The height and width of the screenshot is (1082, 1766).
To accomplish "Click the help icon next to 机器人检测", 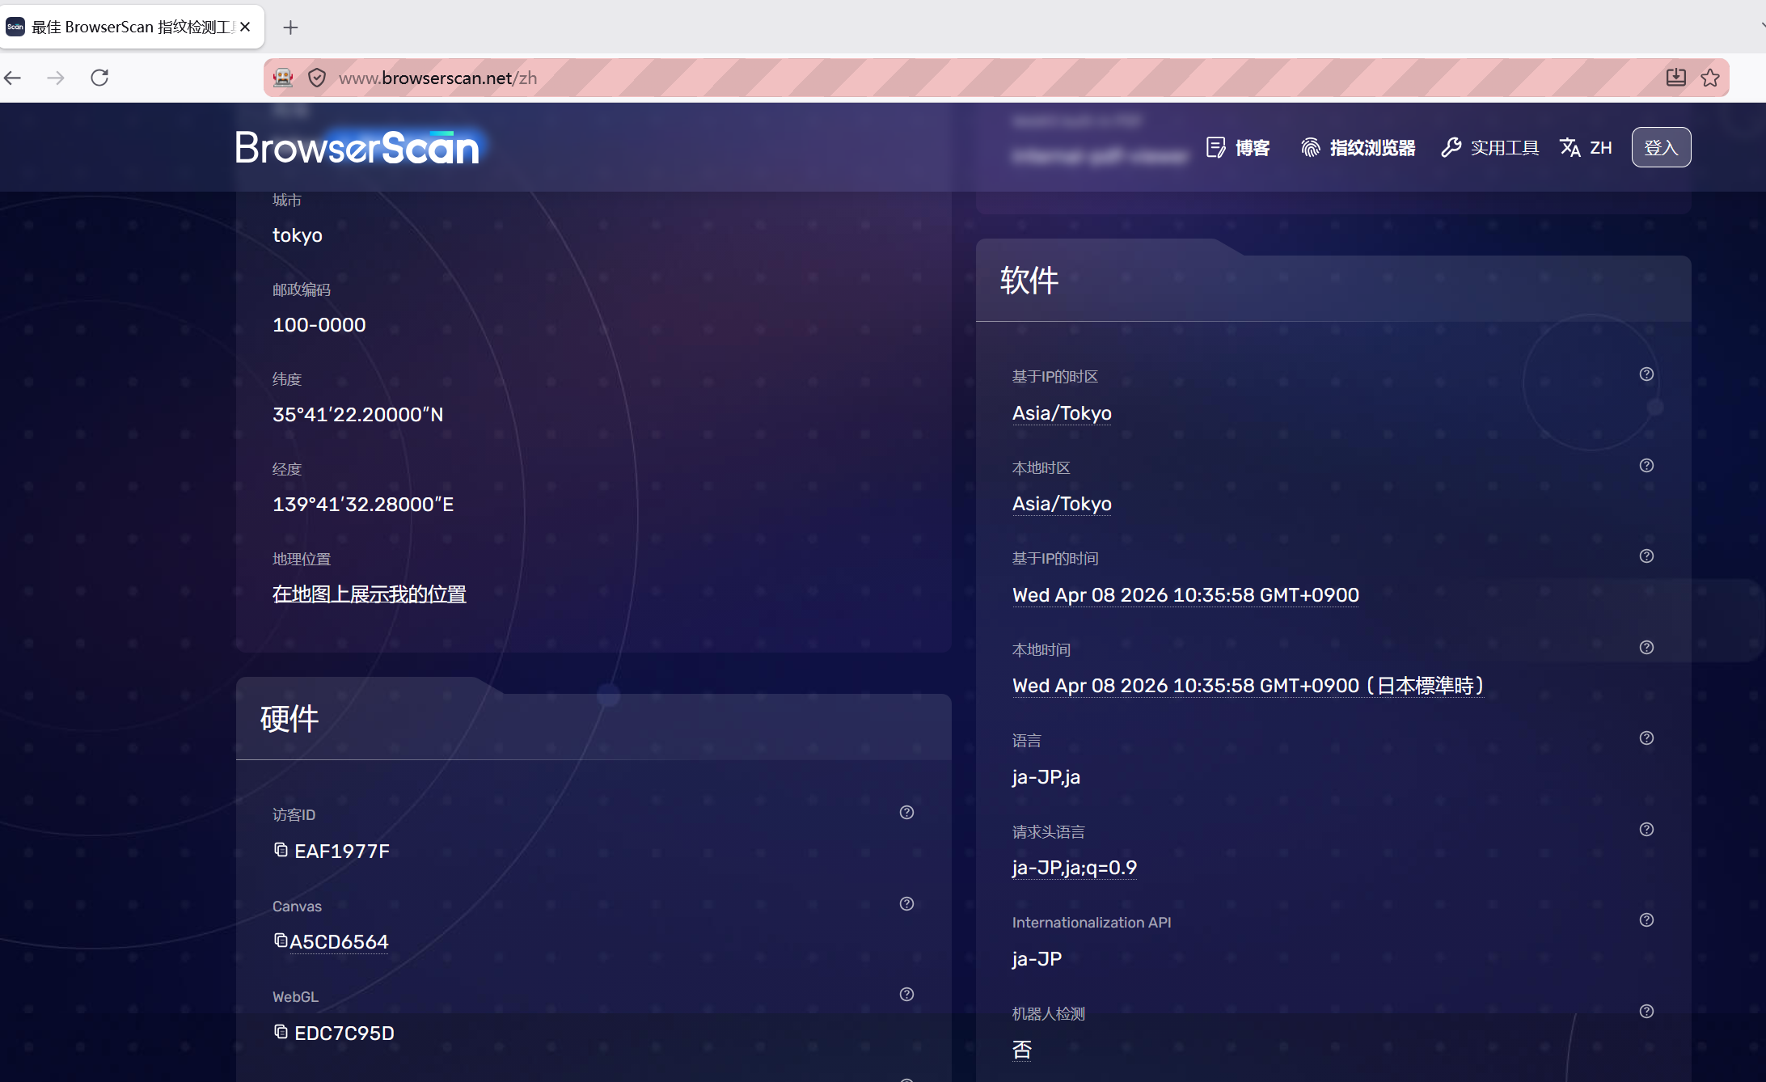I will click(1647, 1011).
